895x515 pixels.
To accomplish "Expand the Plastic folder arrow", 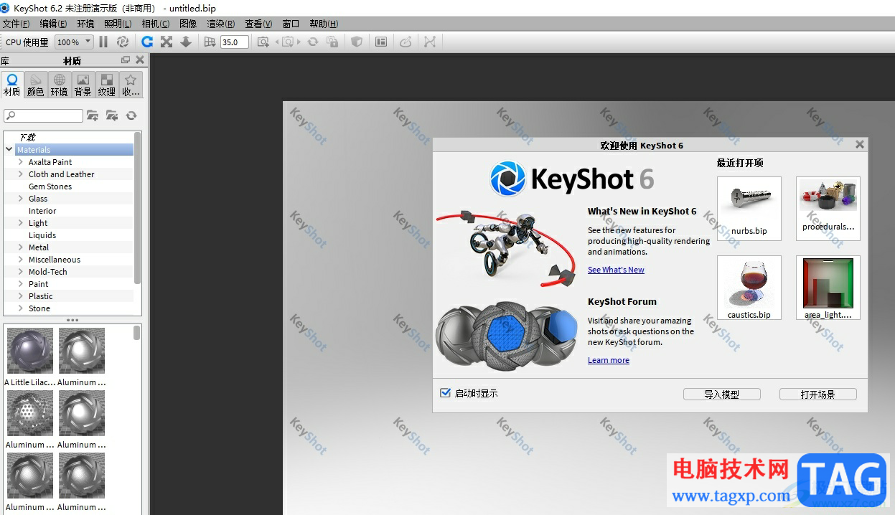I will point(21,296).
